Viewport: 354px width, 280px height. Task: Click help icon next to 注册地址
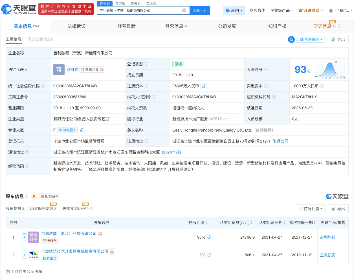click(146, 141)
